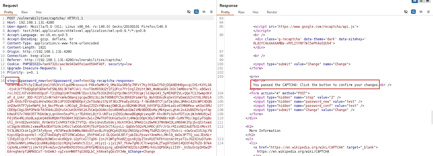This screenshot has height=156, width=433.
Task: Switch to the Render tab in Response
Action: coord(272,12)
